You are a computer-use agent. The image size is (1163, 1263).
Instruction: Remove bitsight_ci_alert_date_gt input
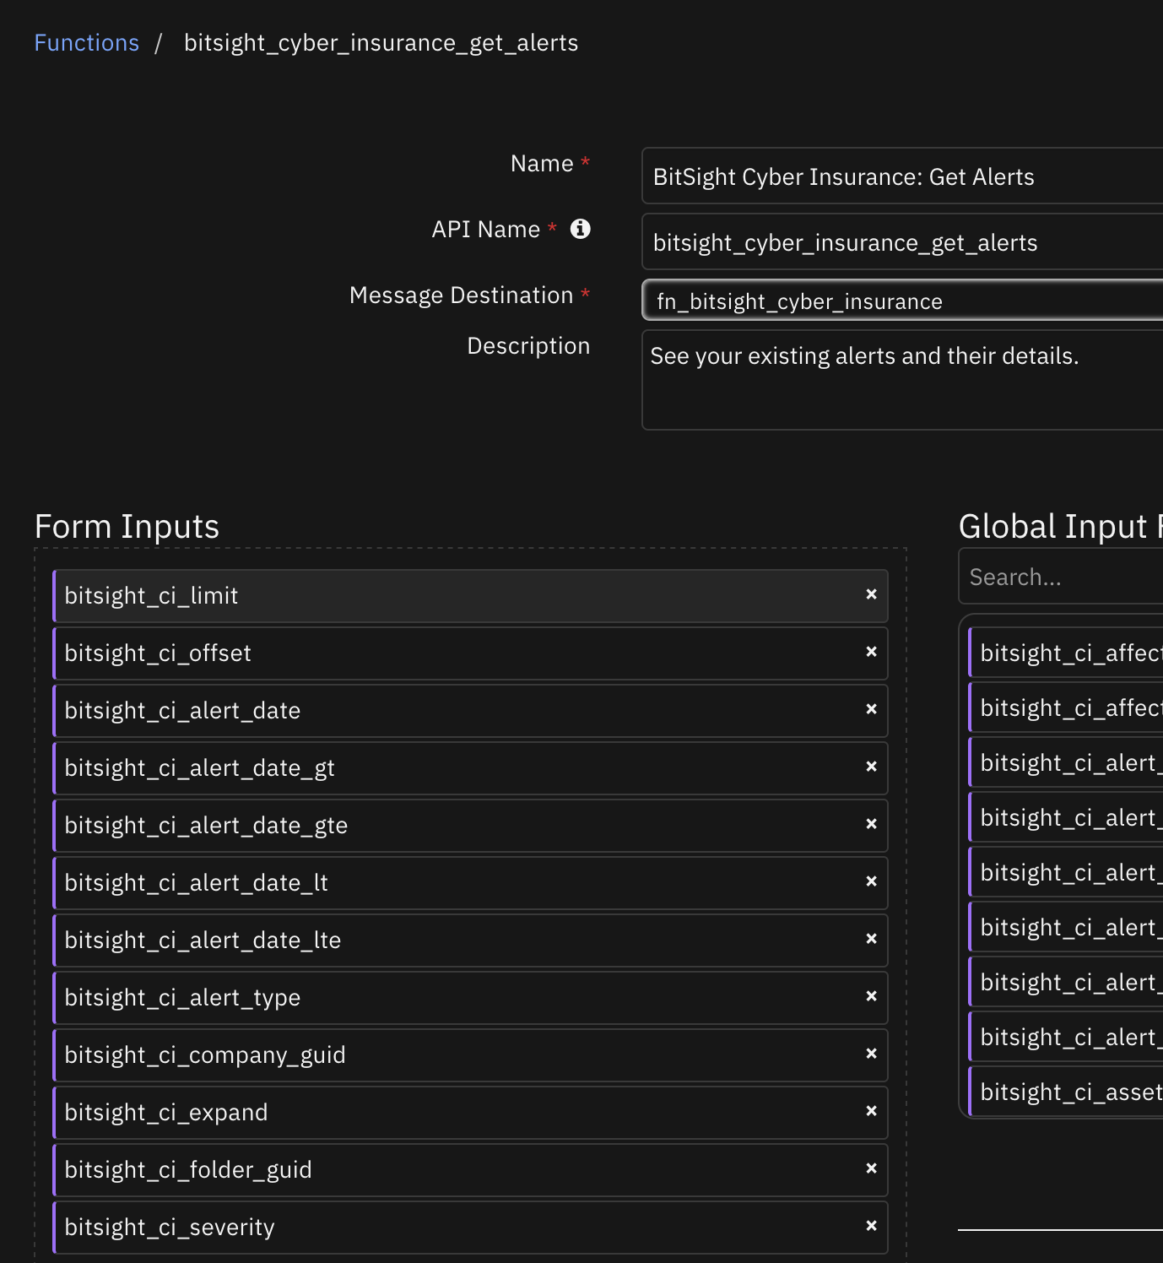tap(872, 767)
